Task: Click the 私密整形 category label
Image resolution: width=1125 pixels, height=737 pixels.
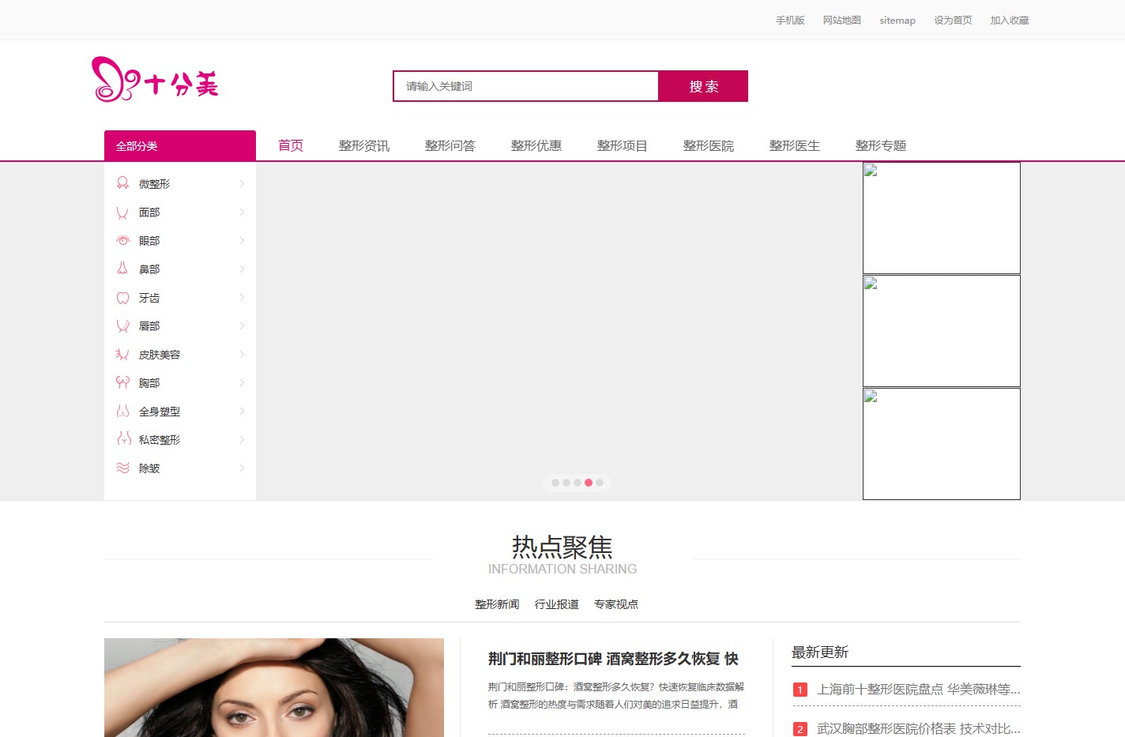Action: [x=160, y=440]
